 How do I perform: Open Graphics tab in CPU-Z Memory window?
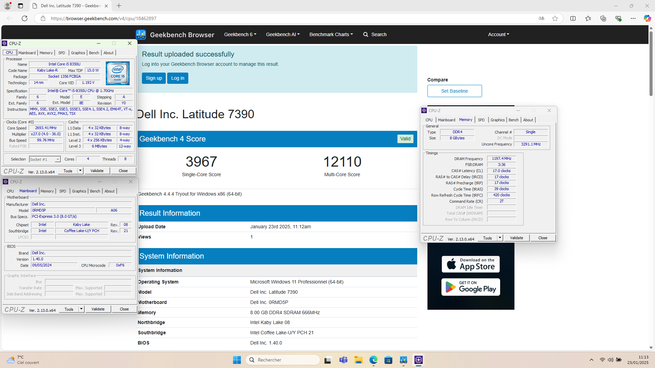pos(497,120)
